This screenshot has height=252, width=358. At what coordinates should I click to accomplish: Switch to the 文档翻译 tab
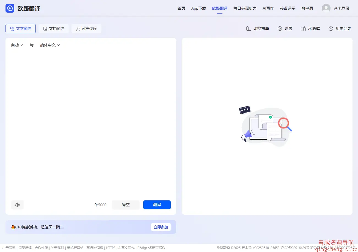pyautogui.click(x=54, y=28)
